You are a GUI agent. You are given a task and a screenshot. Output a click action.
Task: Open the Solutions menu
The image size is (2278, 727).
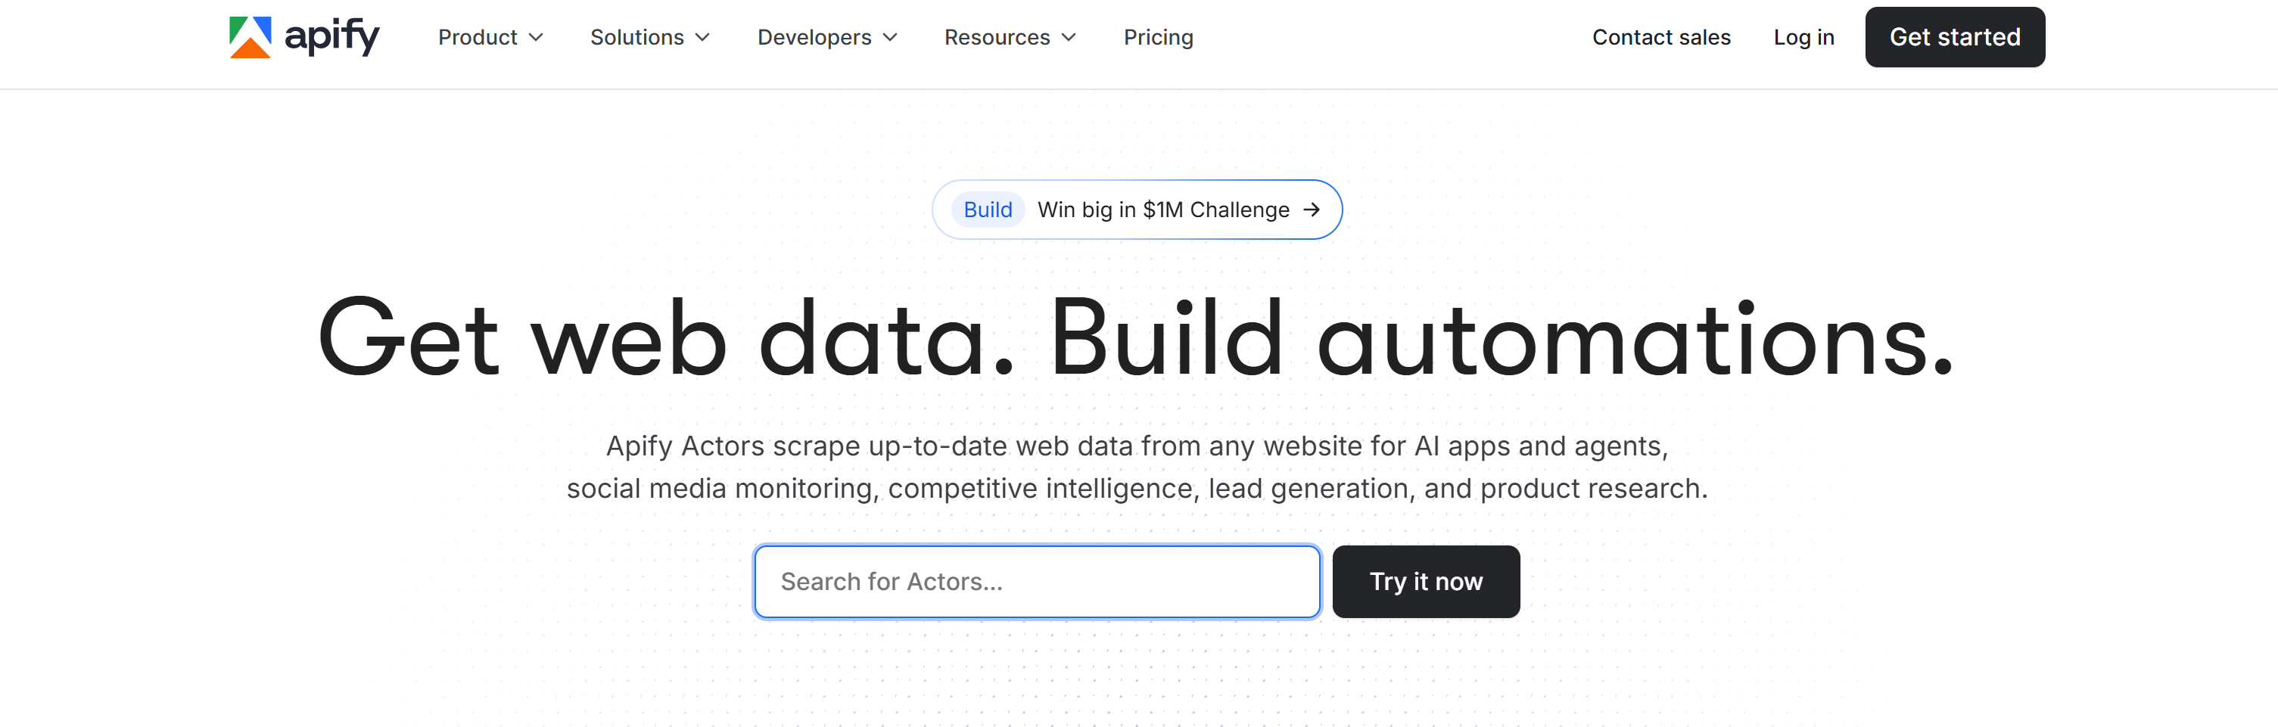[636, 37]
